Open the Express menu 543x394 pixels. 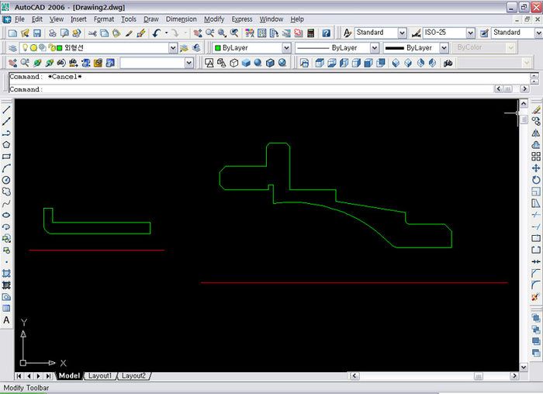(242, 19)
